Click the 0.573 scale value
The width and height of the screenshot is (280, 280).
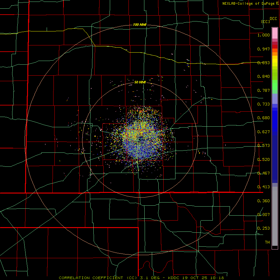tap(264, 146)
